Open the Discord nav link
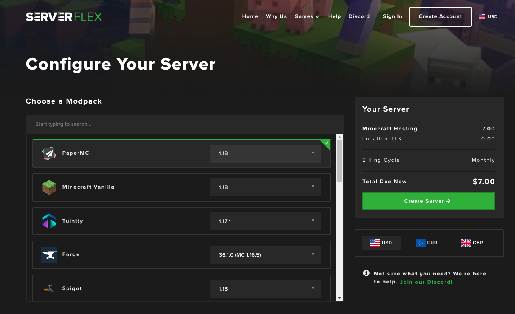 359,16
